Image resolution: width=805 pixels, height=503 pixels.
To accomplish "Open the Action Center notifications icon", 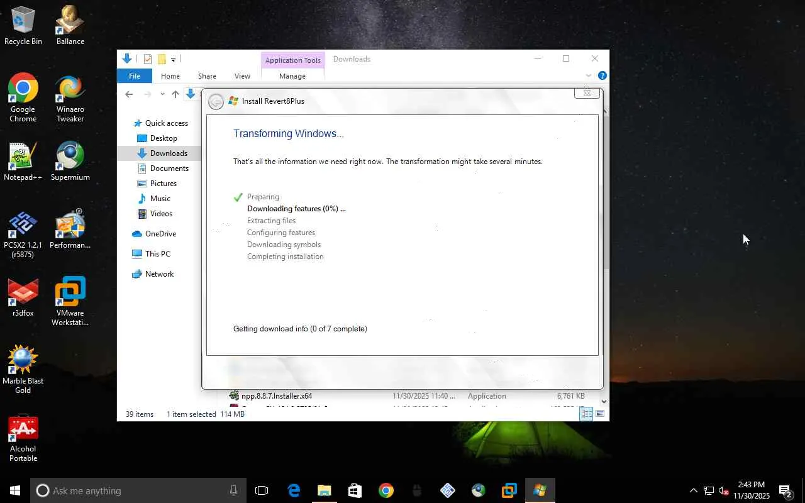I will point(785,490).
